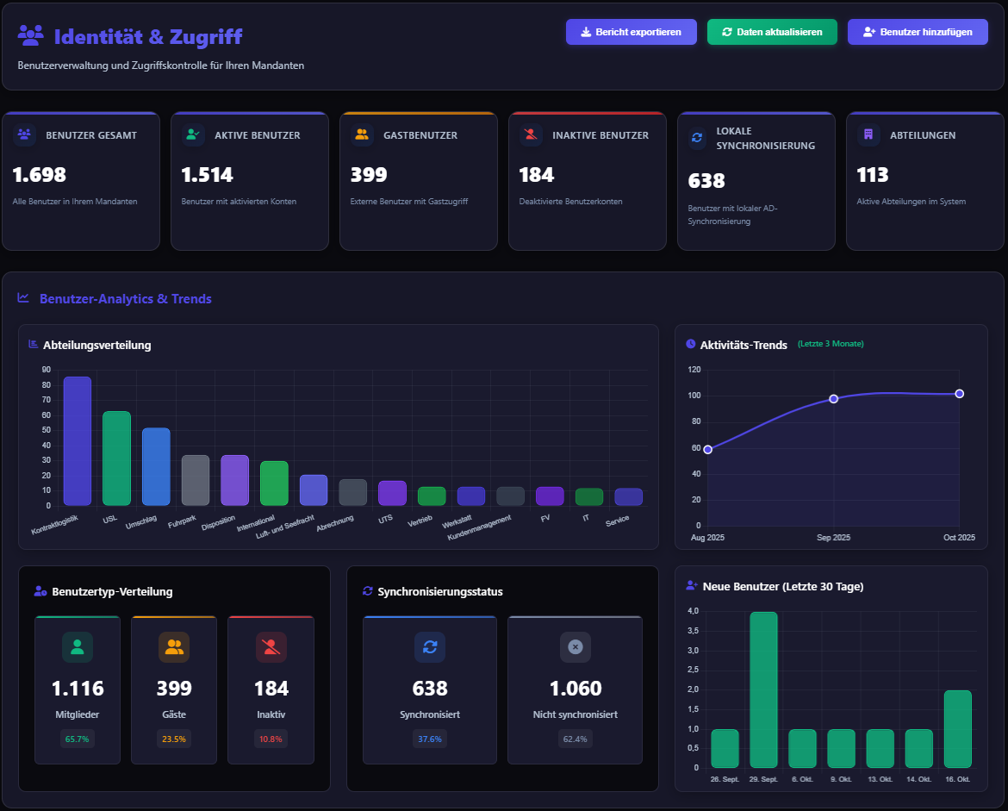
Task: Click the Nicht synchronisiert X icon
Action: pyautogui.click(x=576, y=646)
